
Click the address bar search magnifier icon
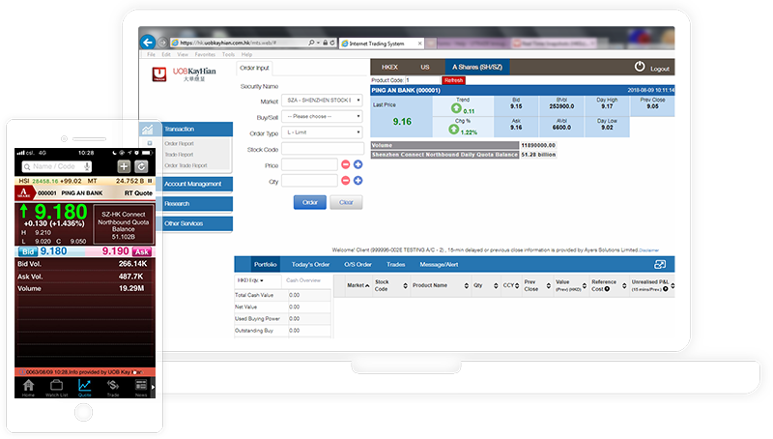(x=311, y=43)
